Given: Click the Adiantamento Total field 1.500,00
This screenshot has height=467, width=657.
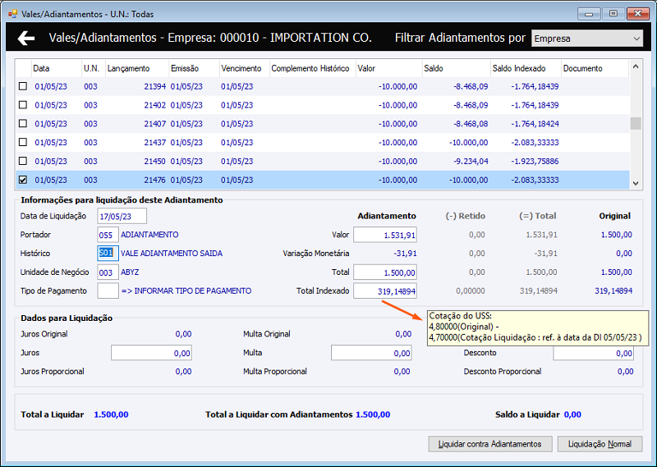Looking at the screenshot, I should [x=385, y=272].
